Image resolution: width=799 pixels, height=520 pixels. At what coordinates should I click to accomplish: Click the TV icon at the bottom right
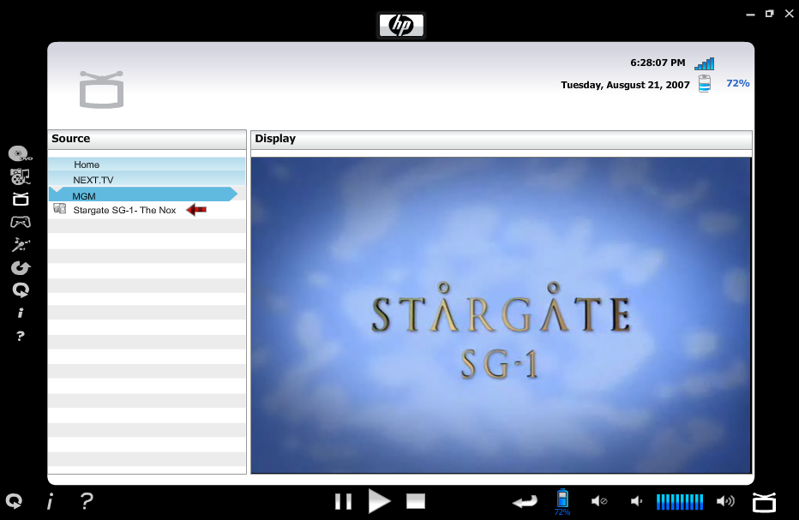coord(765,502)
